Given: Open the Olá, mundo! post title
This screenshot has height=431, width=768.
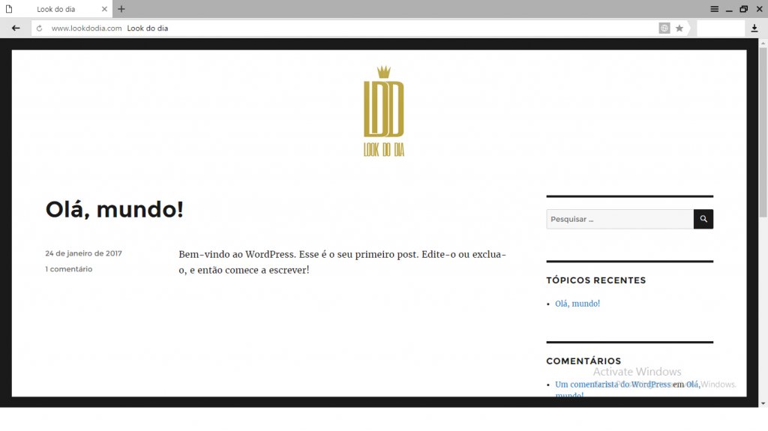Looking at the screenshot, I should 115,210.
